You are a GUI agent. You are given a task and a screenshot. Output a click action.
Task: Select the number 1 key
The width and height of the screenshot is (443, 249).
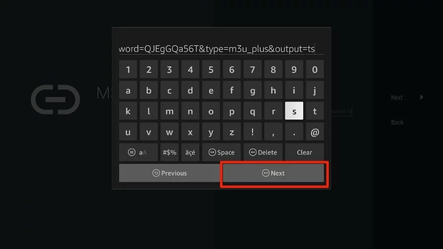point(127,69)
